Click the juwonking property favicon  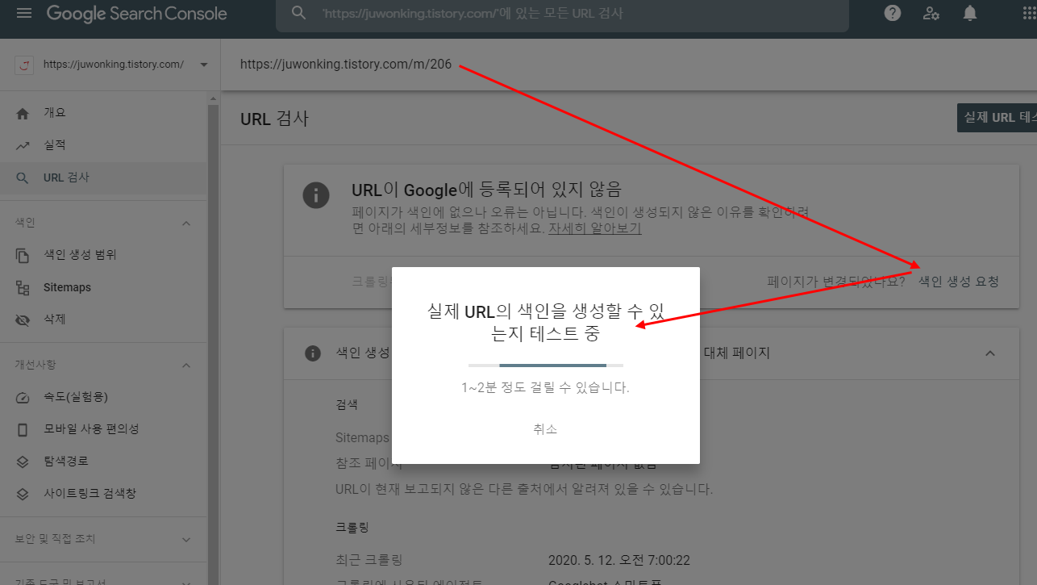point(24,65)
